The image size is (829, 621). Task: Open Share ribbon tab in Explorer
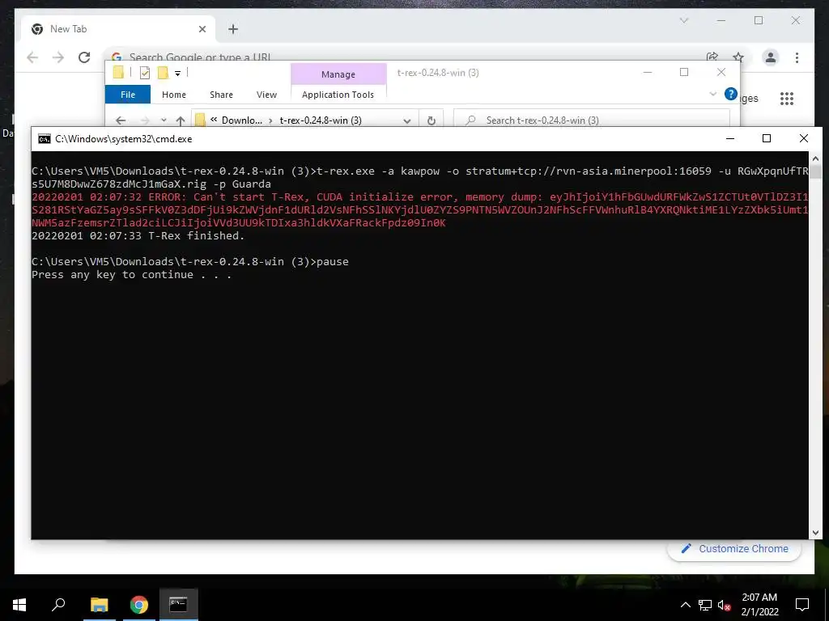coord(221,95)
